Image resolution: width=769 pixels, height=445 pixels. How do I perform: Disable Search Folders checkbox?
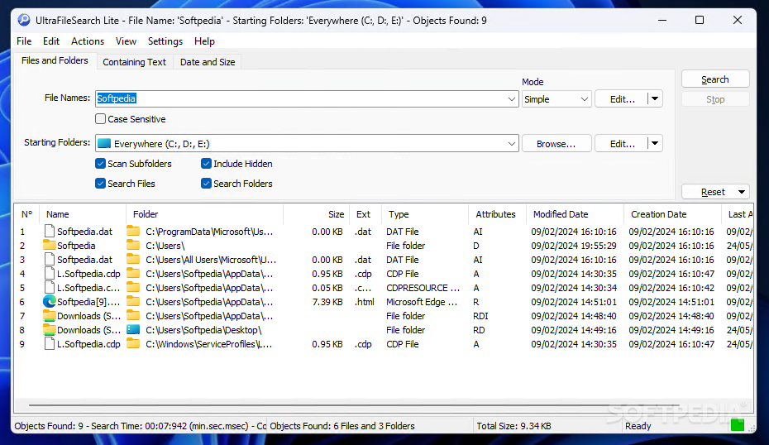coord(206,184)
